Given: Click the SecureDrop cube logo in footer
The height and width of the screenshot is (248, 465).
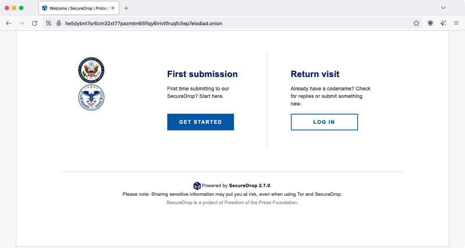Looking at the screenshot, I should click(197, 185).
